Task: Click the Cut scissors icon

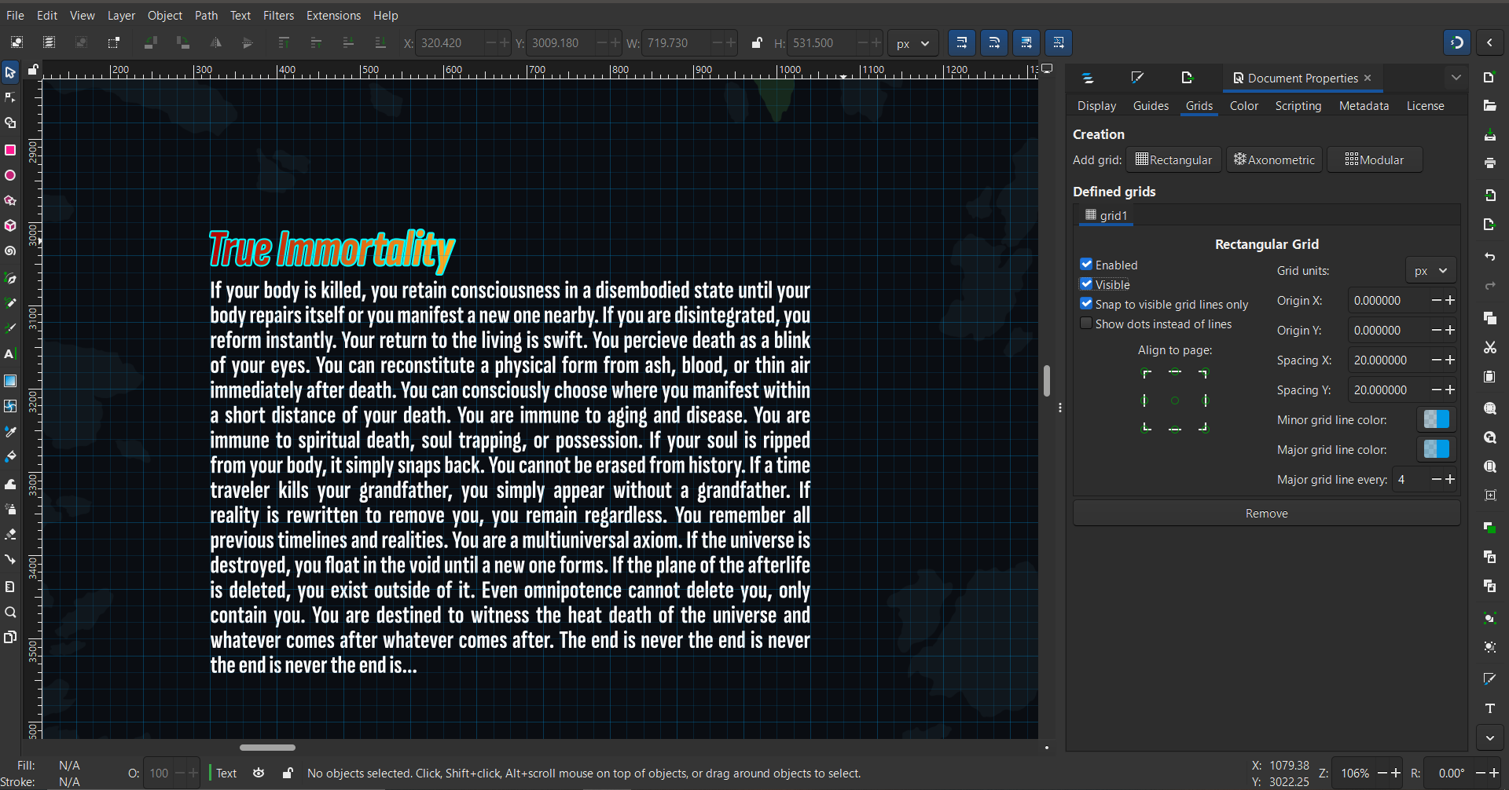Action: (x=1489, y=348)
